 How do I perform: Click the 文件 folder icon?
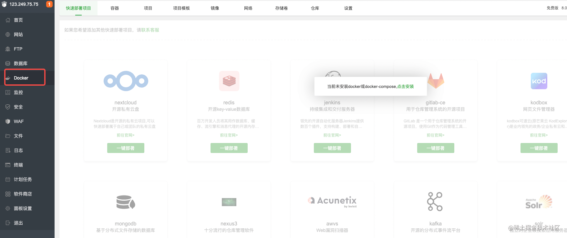8,136
